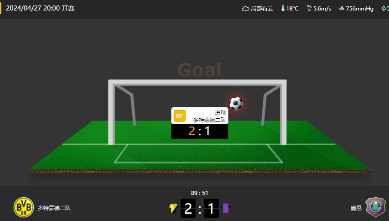Click the cloud weather icon
The image size is (389, 221).
tap(245, 9)
